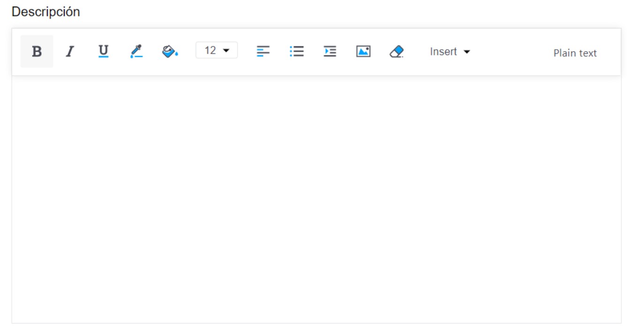Open the font size 12 dropdown

(x=216, y=50)
